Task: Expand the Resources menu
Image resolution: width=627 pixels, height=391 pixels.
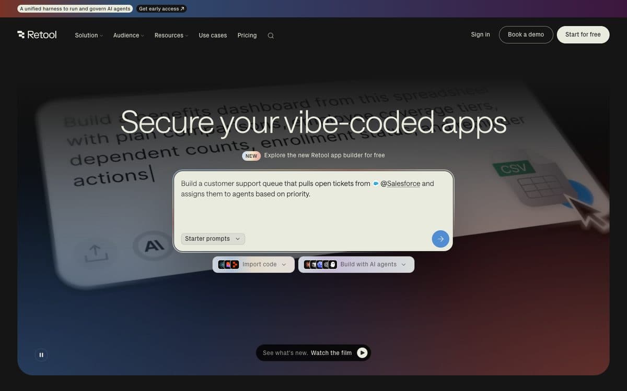Action: pos(171,35)
